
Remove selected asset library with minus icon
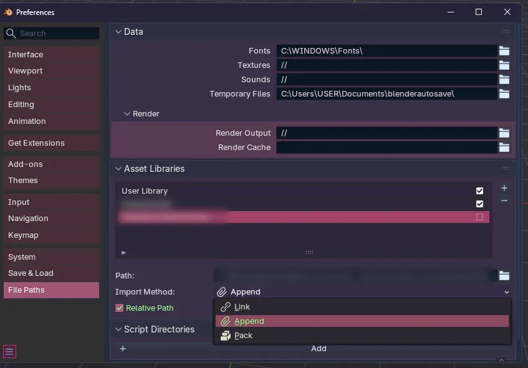pyautogui.click(x=504, y=201)
